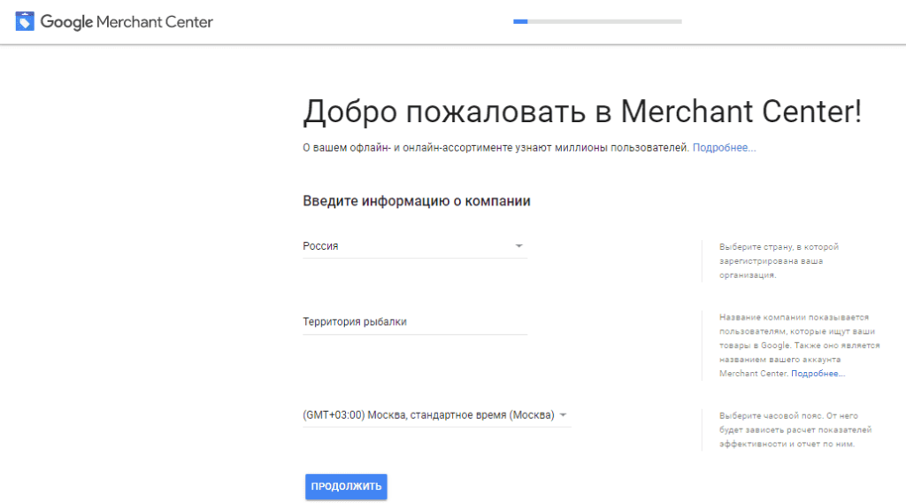Click the arrow beside the Москва time zone

pos(563,414)
